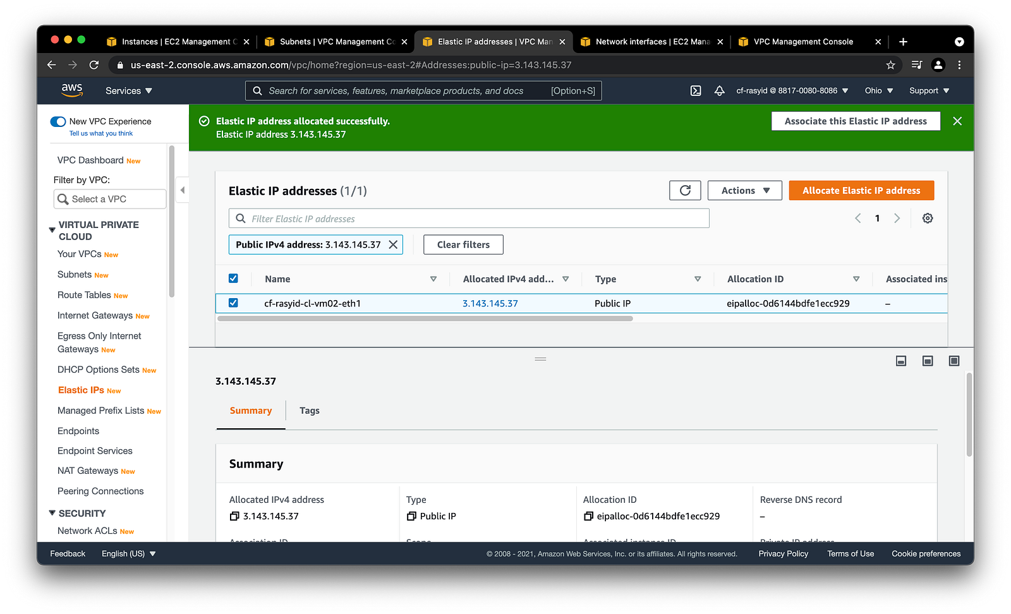Collapse the Virtual Private Cloud section
1011x614 pixels.
(x=52, y=230)
